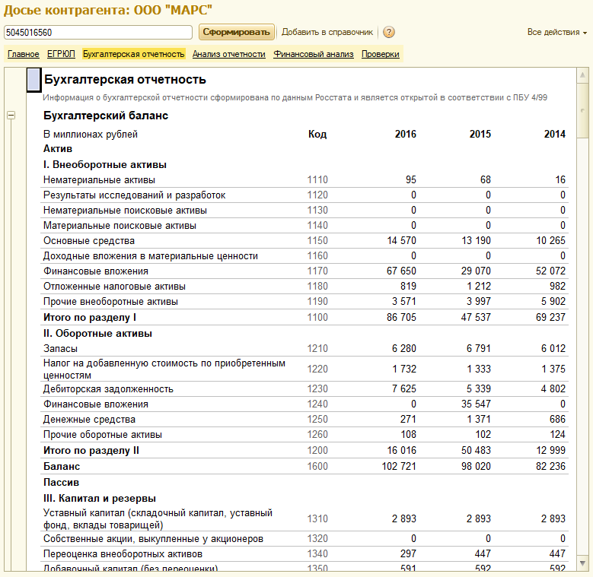Go to the Проверки tab
The height and width of the screenshot is (577, 593).
coord(380,54)
